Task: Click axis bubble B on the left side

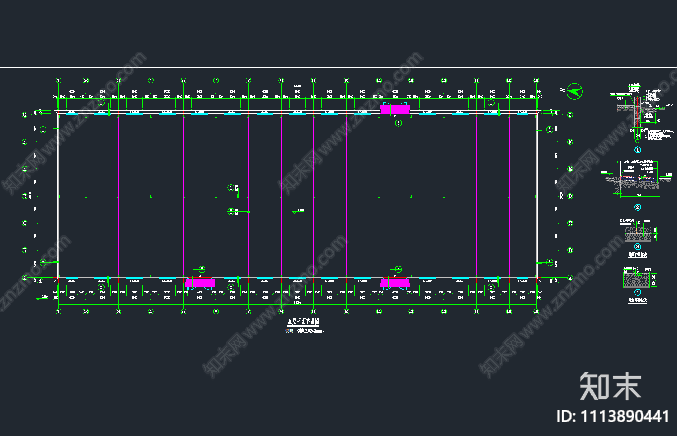Action: (24, 250)
